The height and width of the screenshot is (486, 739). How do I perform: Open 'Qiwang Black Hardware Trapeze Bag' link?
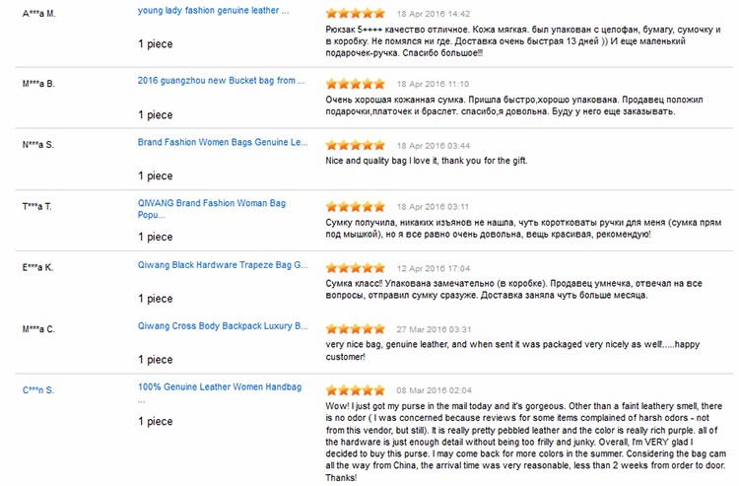pyautogui.click(x=224, y=265)
